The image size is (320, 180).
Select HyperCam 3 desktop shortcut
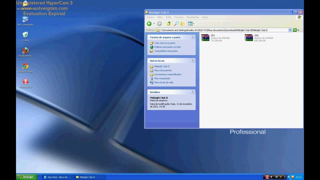point(25,83)
